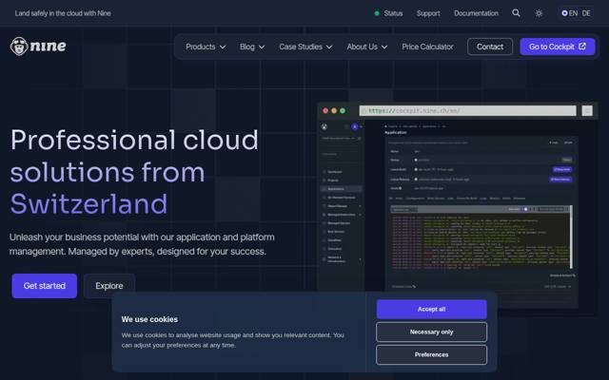Open the Price Calculator page
Image resolution: width=609 pixels, height=380 pixels.
427,47
